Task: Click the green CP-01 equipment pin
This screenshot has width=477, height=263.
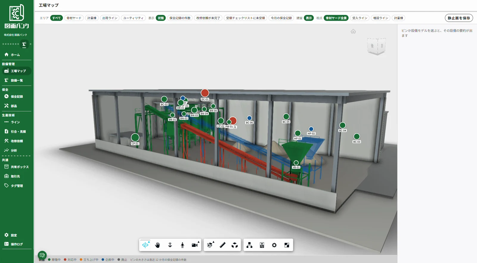Action: 135,137
